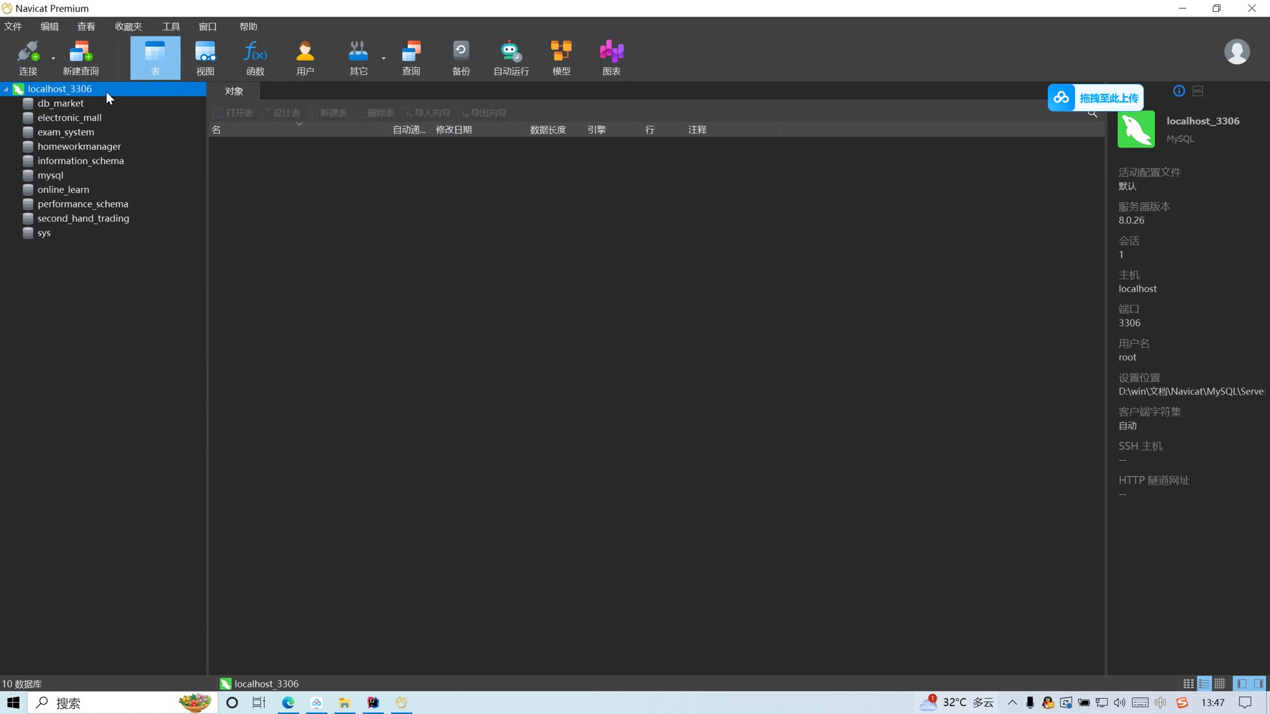Select the exam_system database in tree
The width and height of the screenshot is (1270, 714).
pos(65,132)
